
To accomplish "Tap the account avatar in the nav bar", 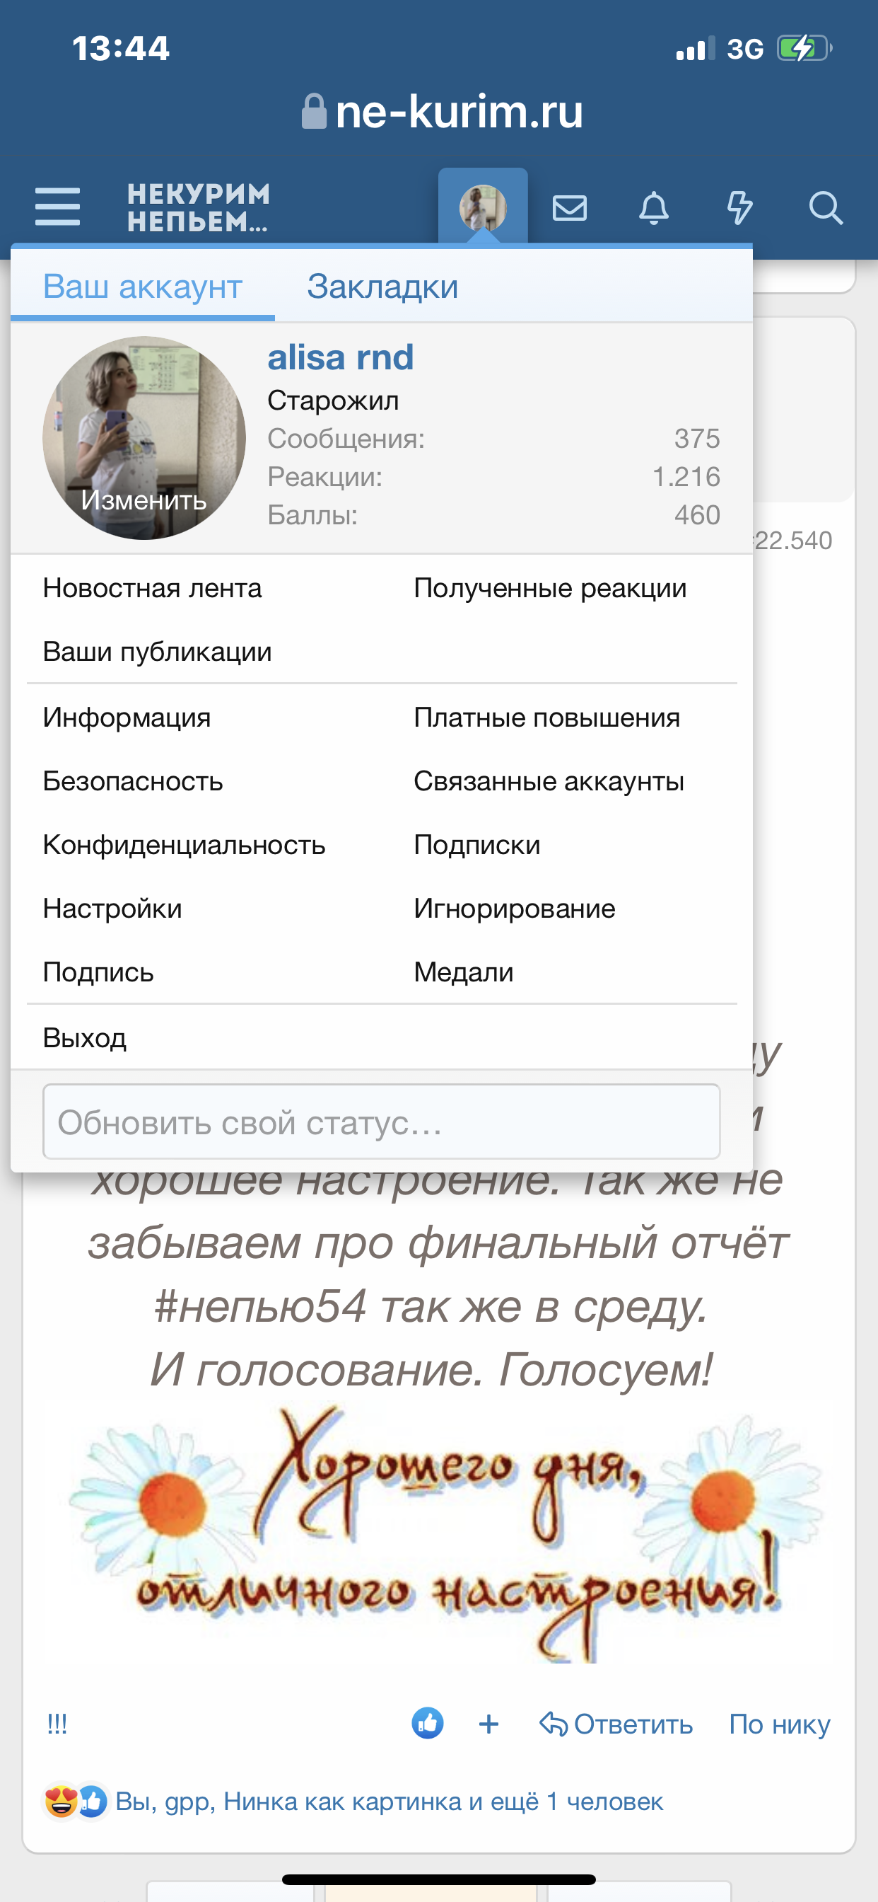I will (x=483, y=207).
